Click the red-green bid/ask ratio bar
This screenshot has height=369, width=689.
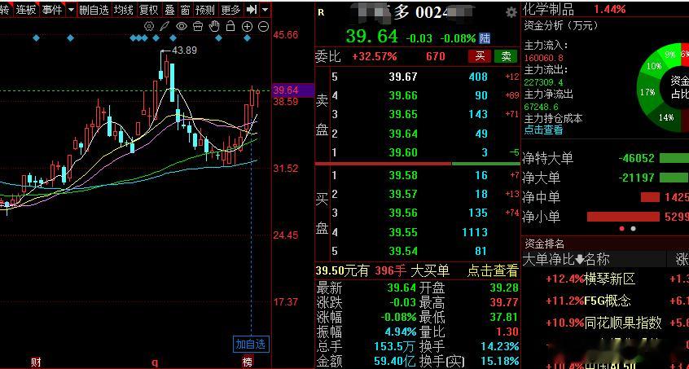click(418, 164)
